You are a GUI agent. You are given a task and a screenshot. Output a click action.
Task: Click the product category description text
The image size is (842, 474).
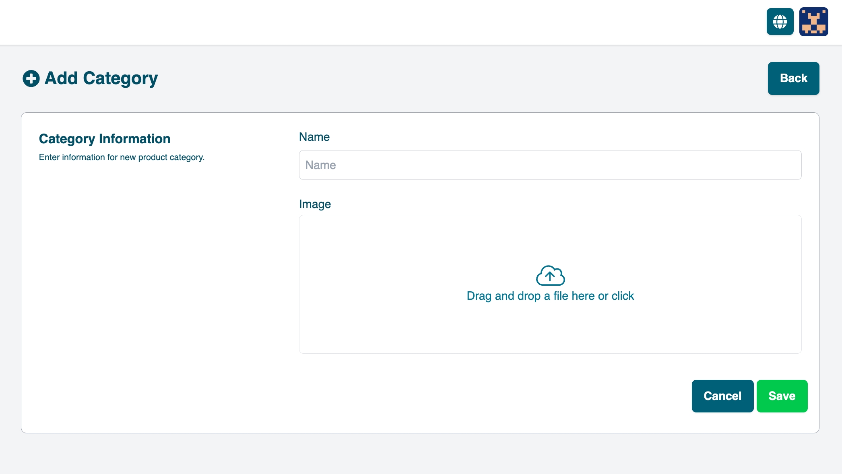(x=122, y=157)
